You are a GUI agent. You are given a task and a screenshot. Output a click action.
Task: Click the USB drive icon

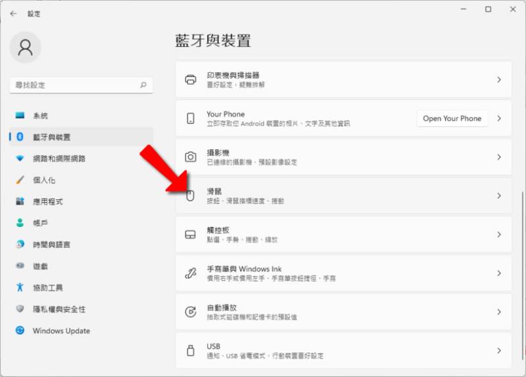click(x=191, y=350)
